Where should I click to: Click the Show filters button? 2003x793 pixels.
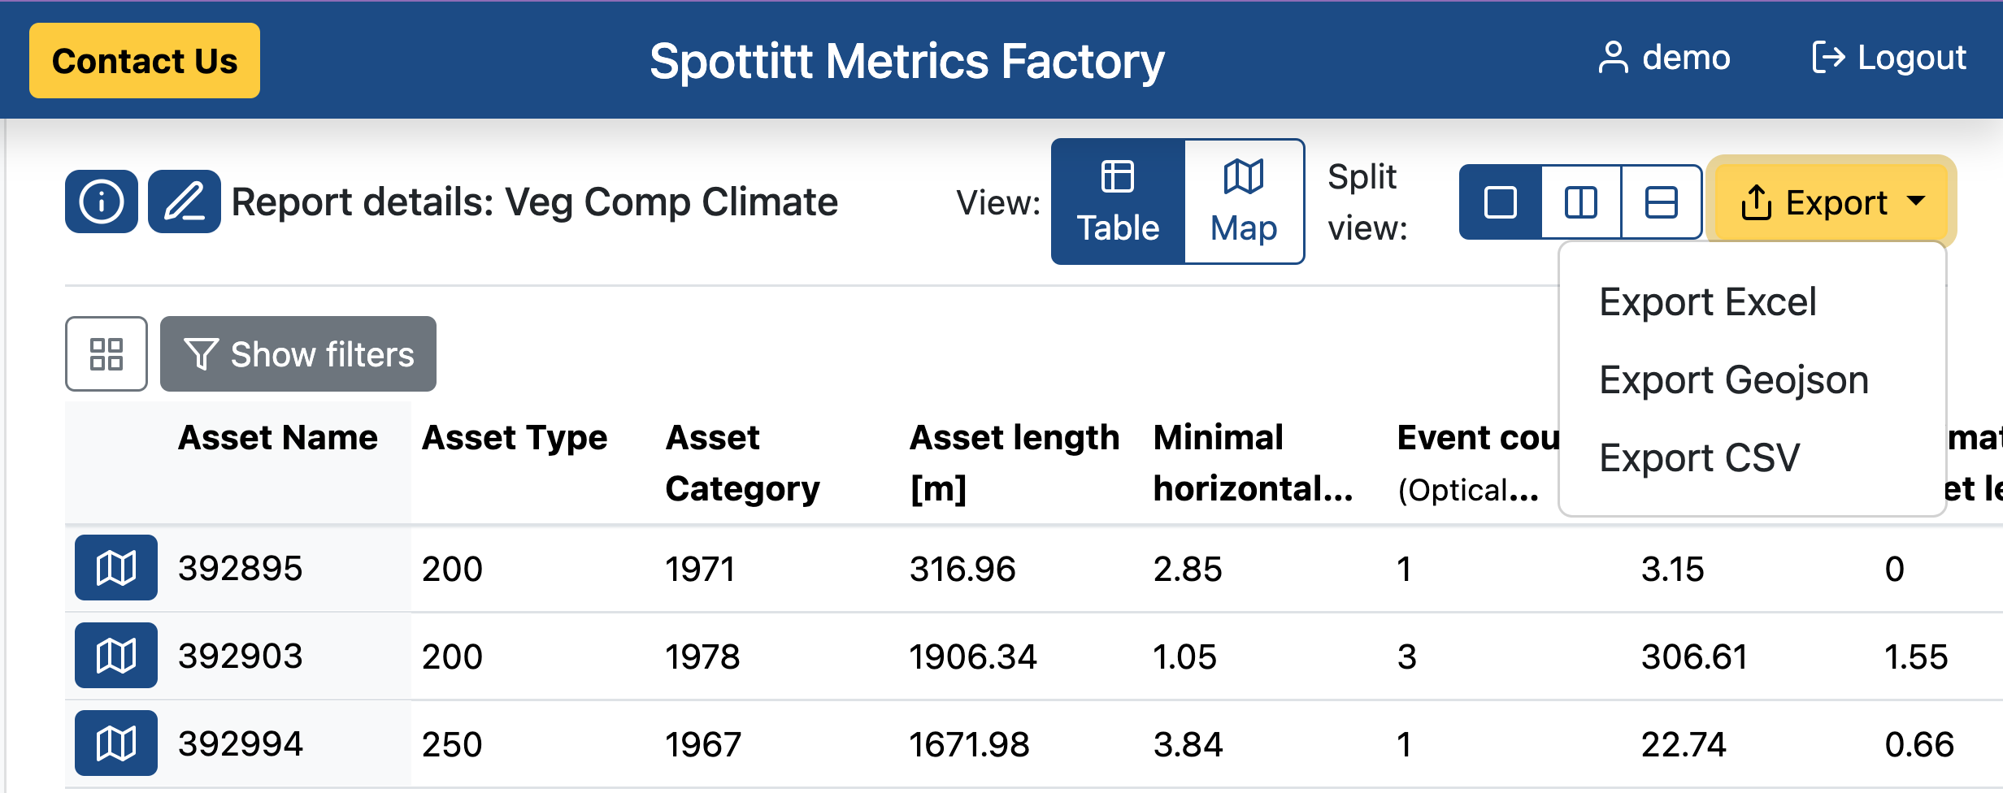tap(298, 354)
